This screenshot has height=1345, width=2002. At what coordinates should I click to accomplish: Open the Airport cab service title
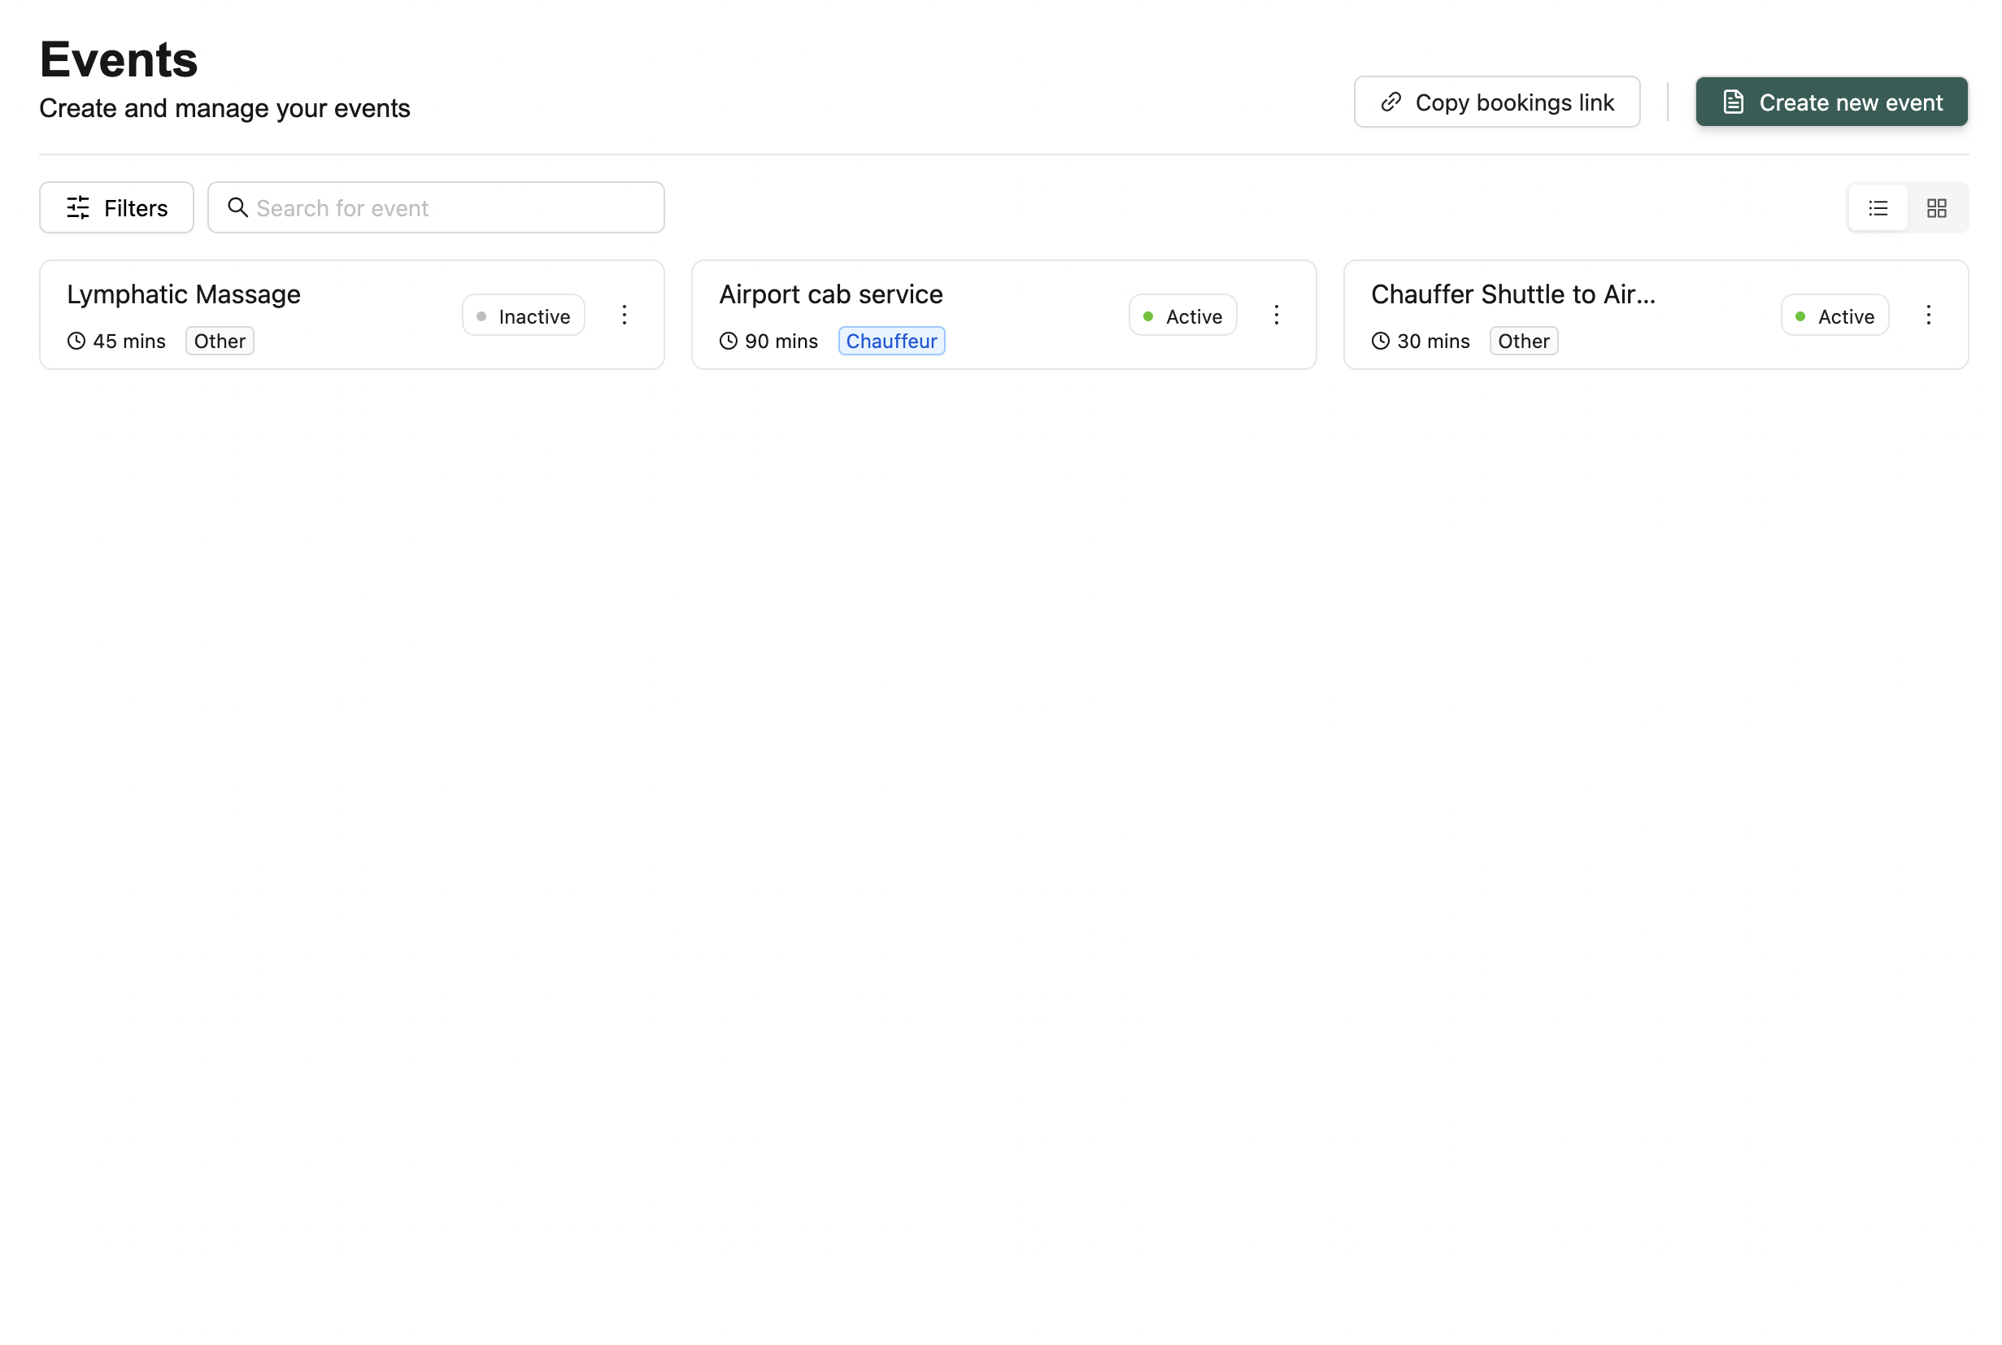coord(830,294)
